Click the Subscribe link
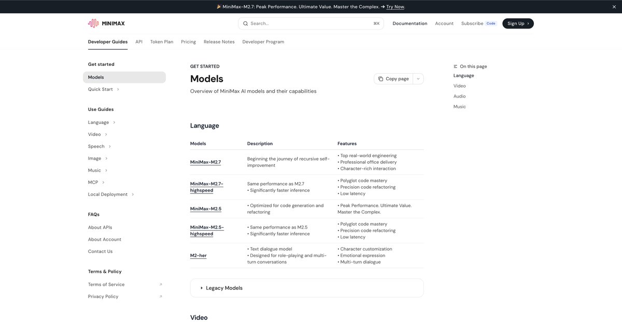 pos(472,23)
